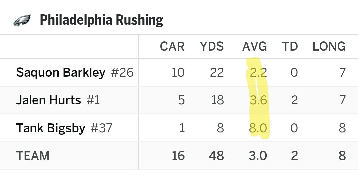Open Saquon Barkley's player link
This screenshot has width=358, height=176.
click(x=61, y=72)
